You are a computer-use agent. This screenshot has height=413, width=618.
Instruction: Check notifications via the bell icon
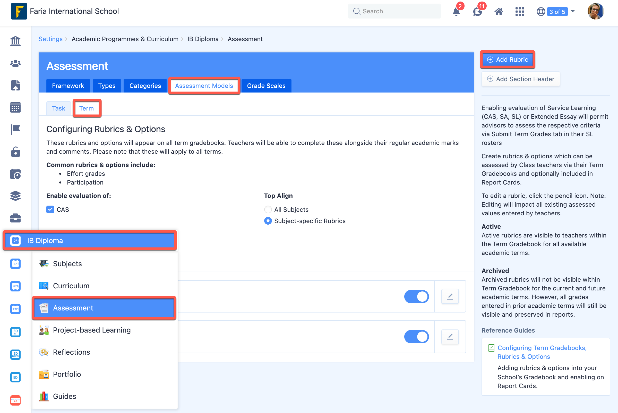point(456,11)
